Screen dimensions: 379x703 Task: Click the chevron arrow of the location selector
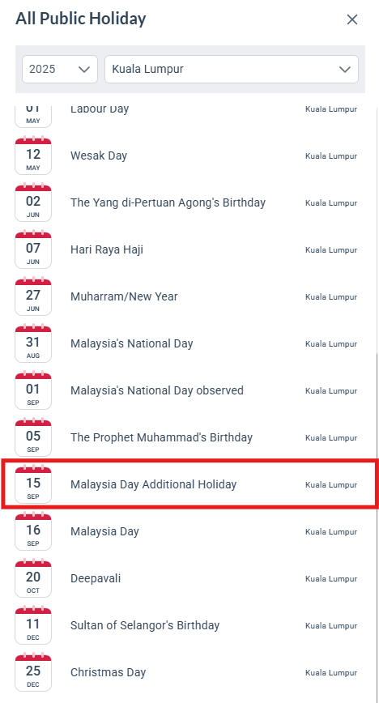tap(344, 70)
